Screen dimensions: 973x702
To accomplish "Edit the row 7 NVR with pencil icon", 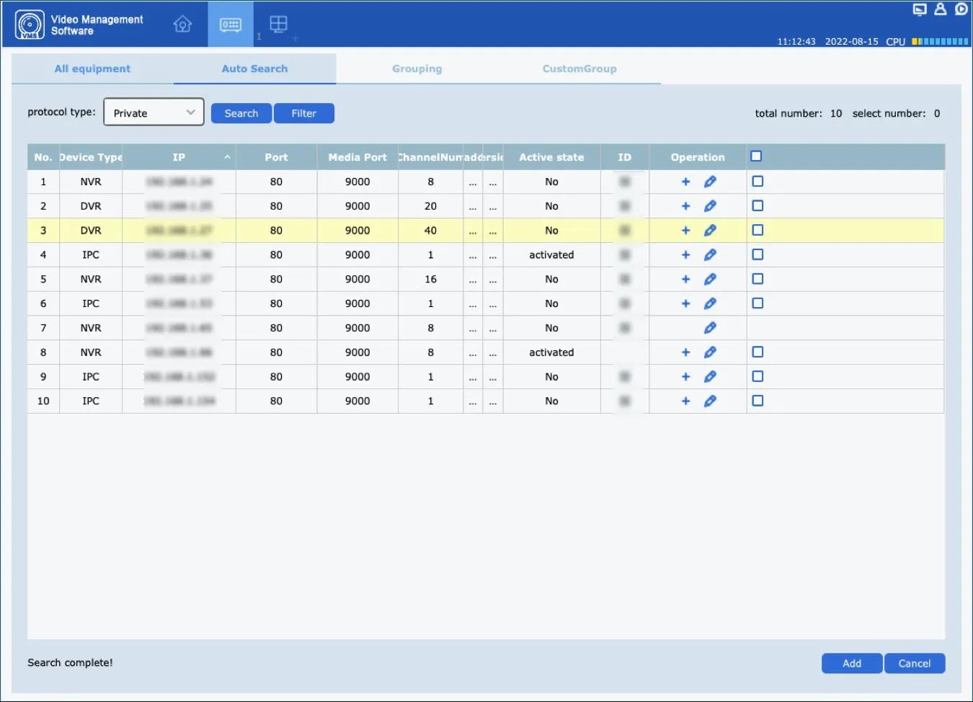I will 710,328.
